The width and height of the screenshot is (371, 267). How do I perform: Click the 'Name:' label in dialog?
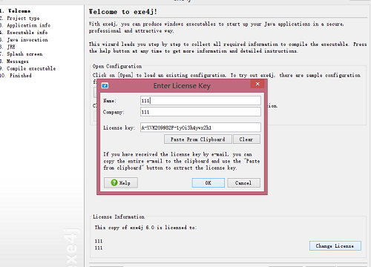110,101
